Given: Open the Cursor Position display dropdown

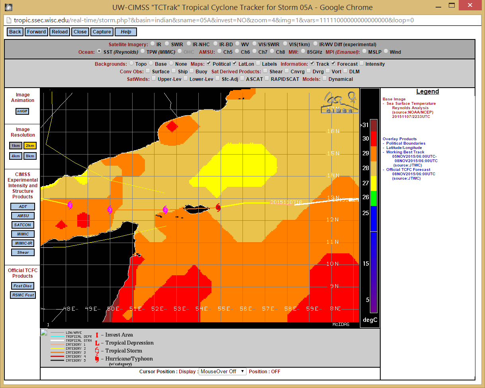Looking at the screenshot, I should pos(223,371).
